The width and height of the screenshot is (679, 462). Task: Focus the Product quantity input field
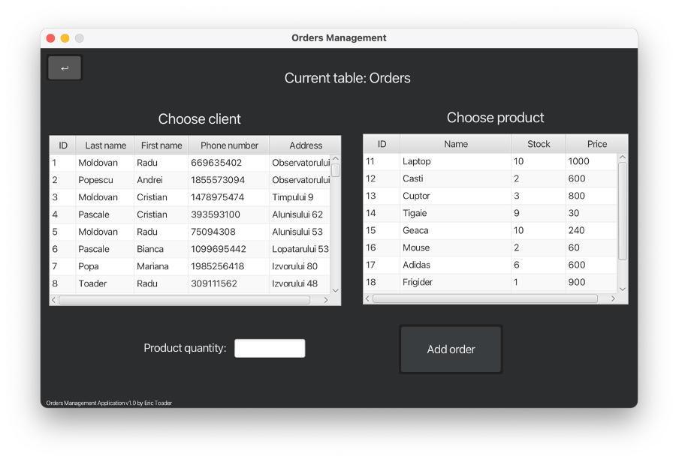pos(270,348)
